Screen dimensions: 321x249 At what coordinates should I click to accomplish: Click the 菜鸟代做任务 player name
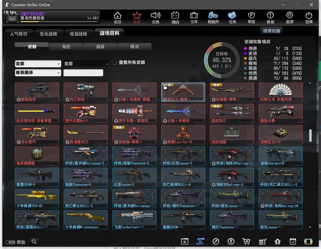32,18
